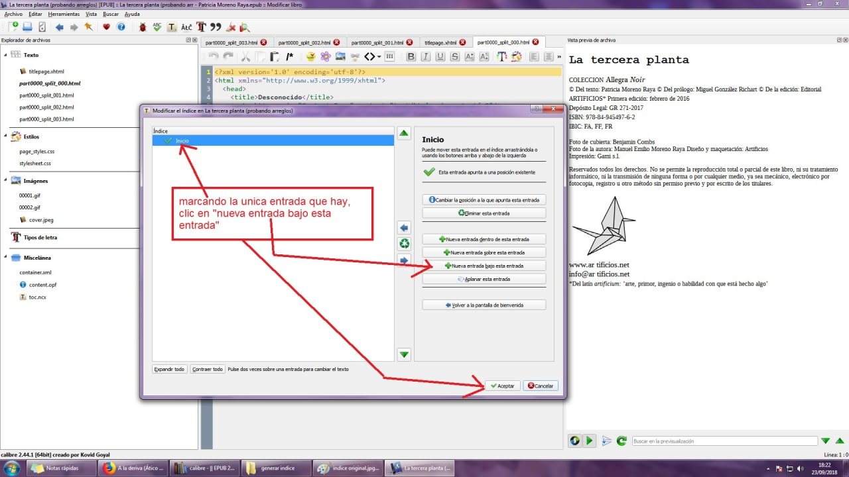Screen dimensions: 849x477
Task: Click the /* comment icon
Action: [x=289, y=57]
